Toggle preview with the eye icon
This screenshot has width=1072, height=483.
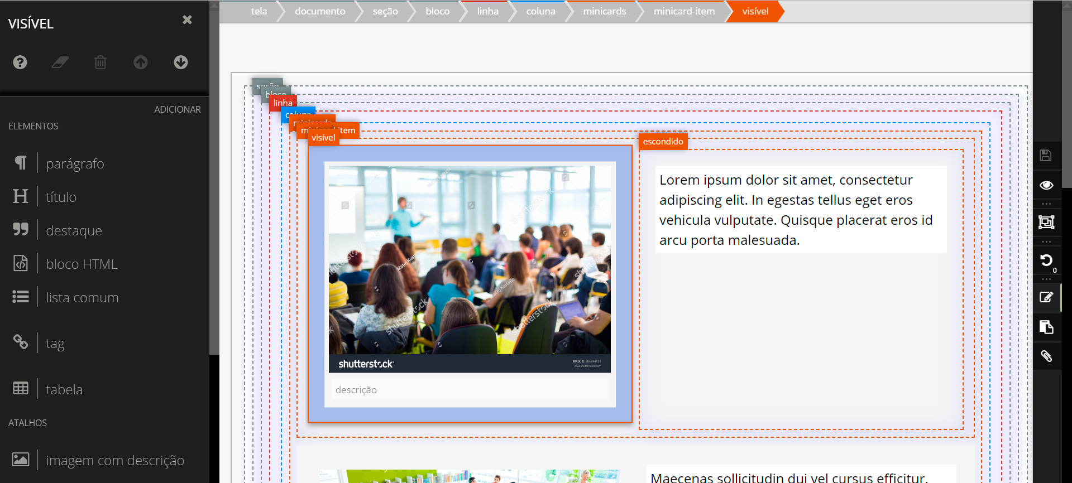(1046, 185)
